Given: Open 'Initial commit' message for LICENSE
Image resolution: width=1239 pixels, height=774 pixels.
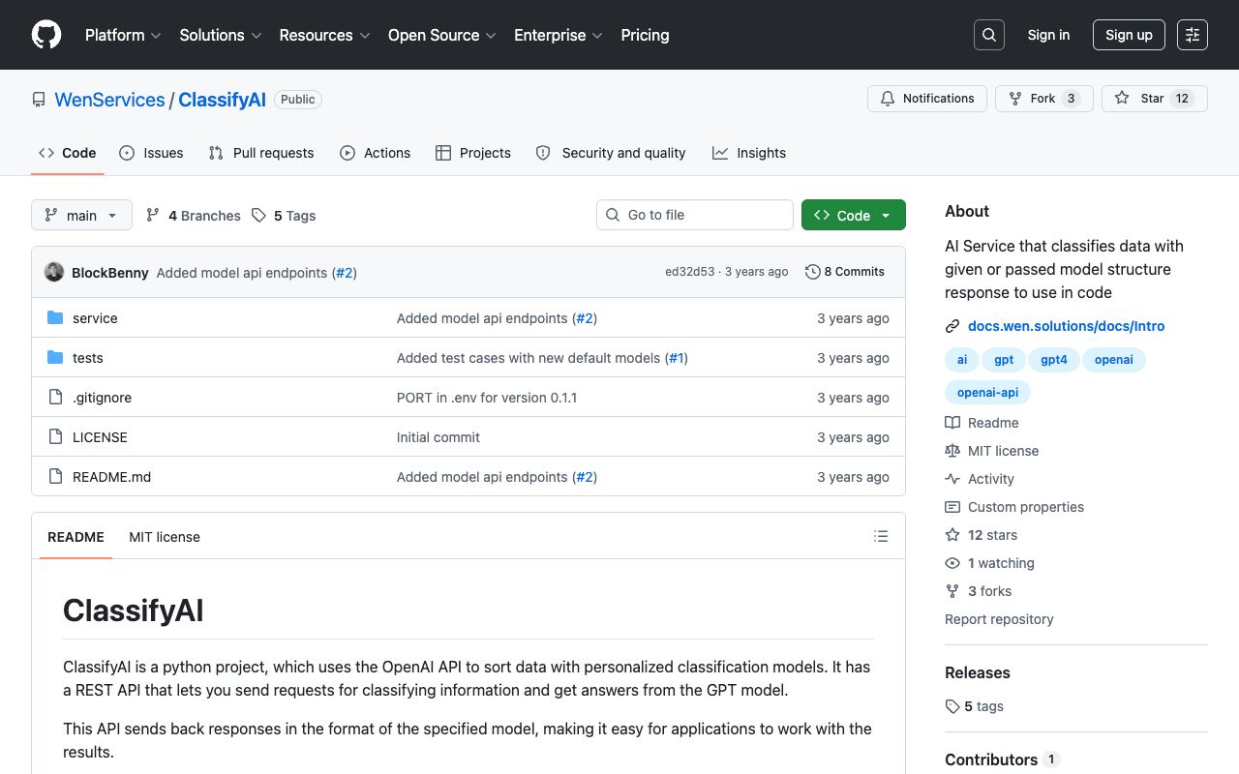Looking at the screenshot, I should pyautogui.click(x=438, y=437).
